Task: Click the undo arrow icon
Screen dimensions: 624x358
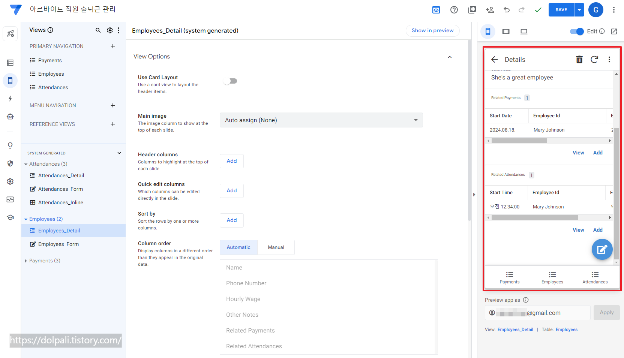Action: click(x=507, y=10)
